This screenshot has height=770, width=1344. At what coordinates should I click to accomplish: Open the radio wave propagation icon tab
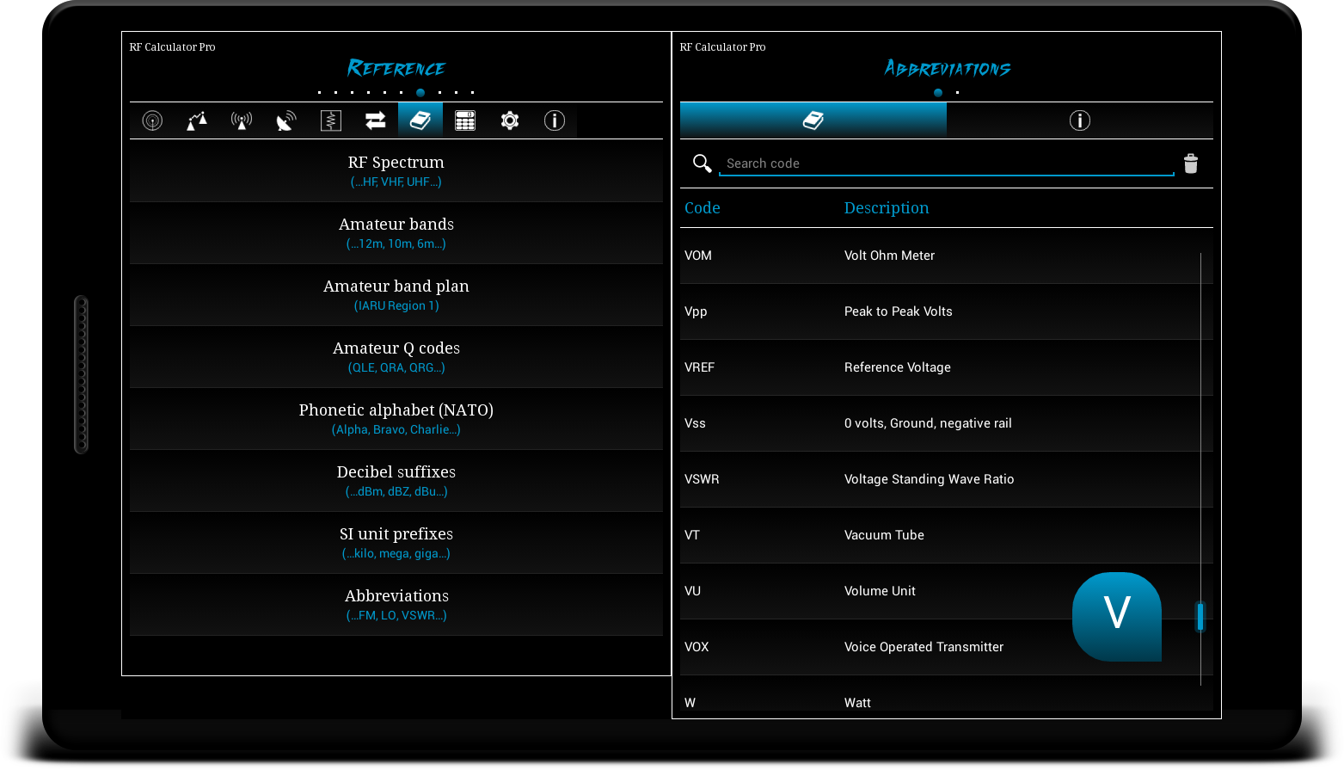pyautogui.click(x=152, y=120)
